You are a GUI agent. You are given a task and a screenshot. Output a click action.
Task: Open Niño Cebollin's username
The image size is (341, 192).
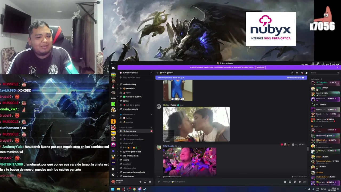coord(169,146)
